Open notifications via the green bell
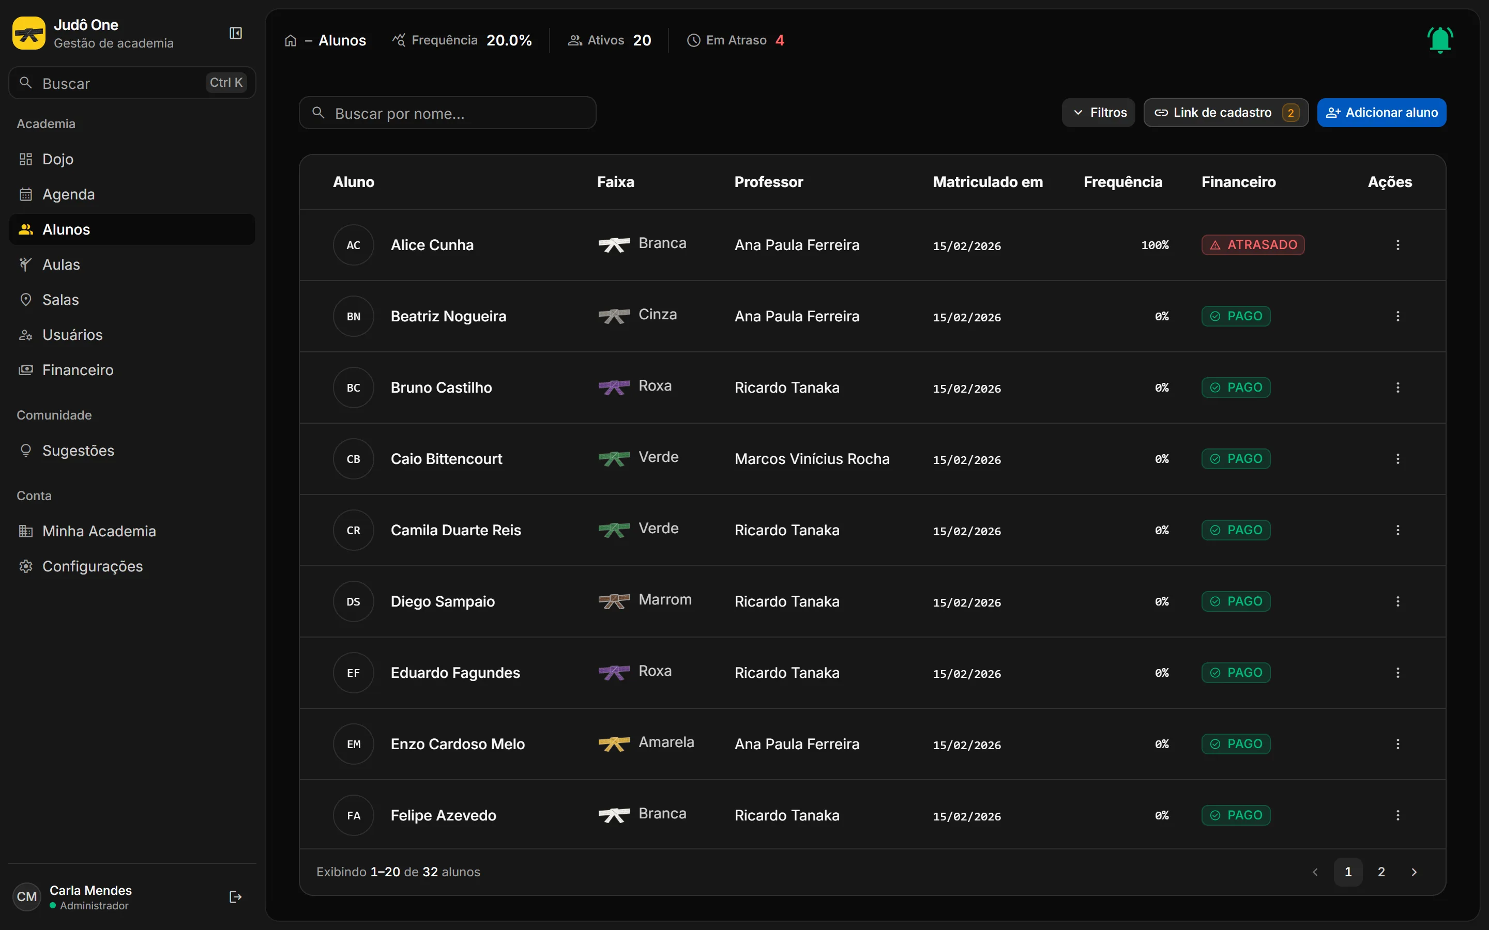This screenshot has width=1489, height=930. pyautogui.click(x=1440, y=40)
